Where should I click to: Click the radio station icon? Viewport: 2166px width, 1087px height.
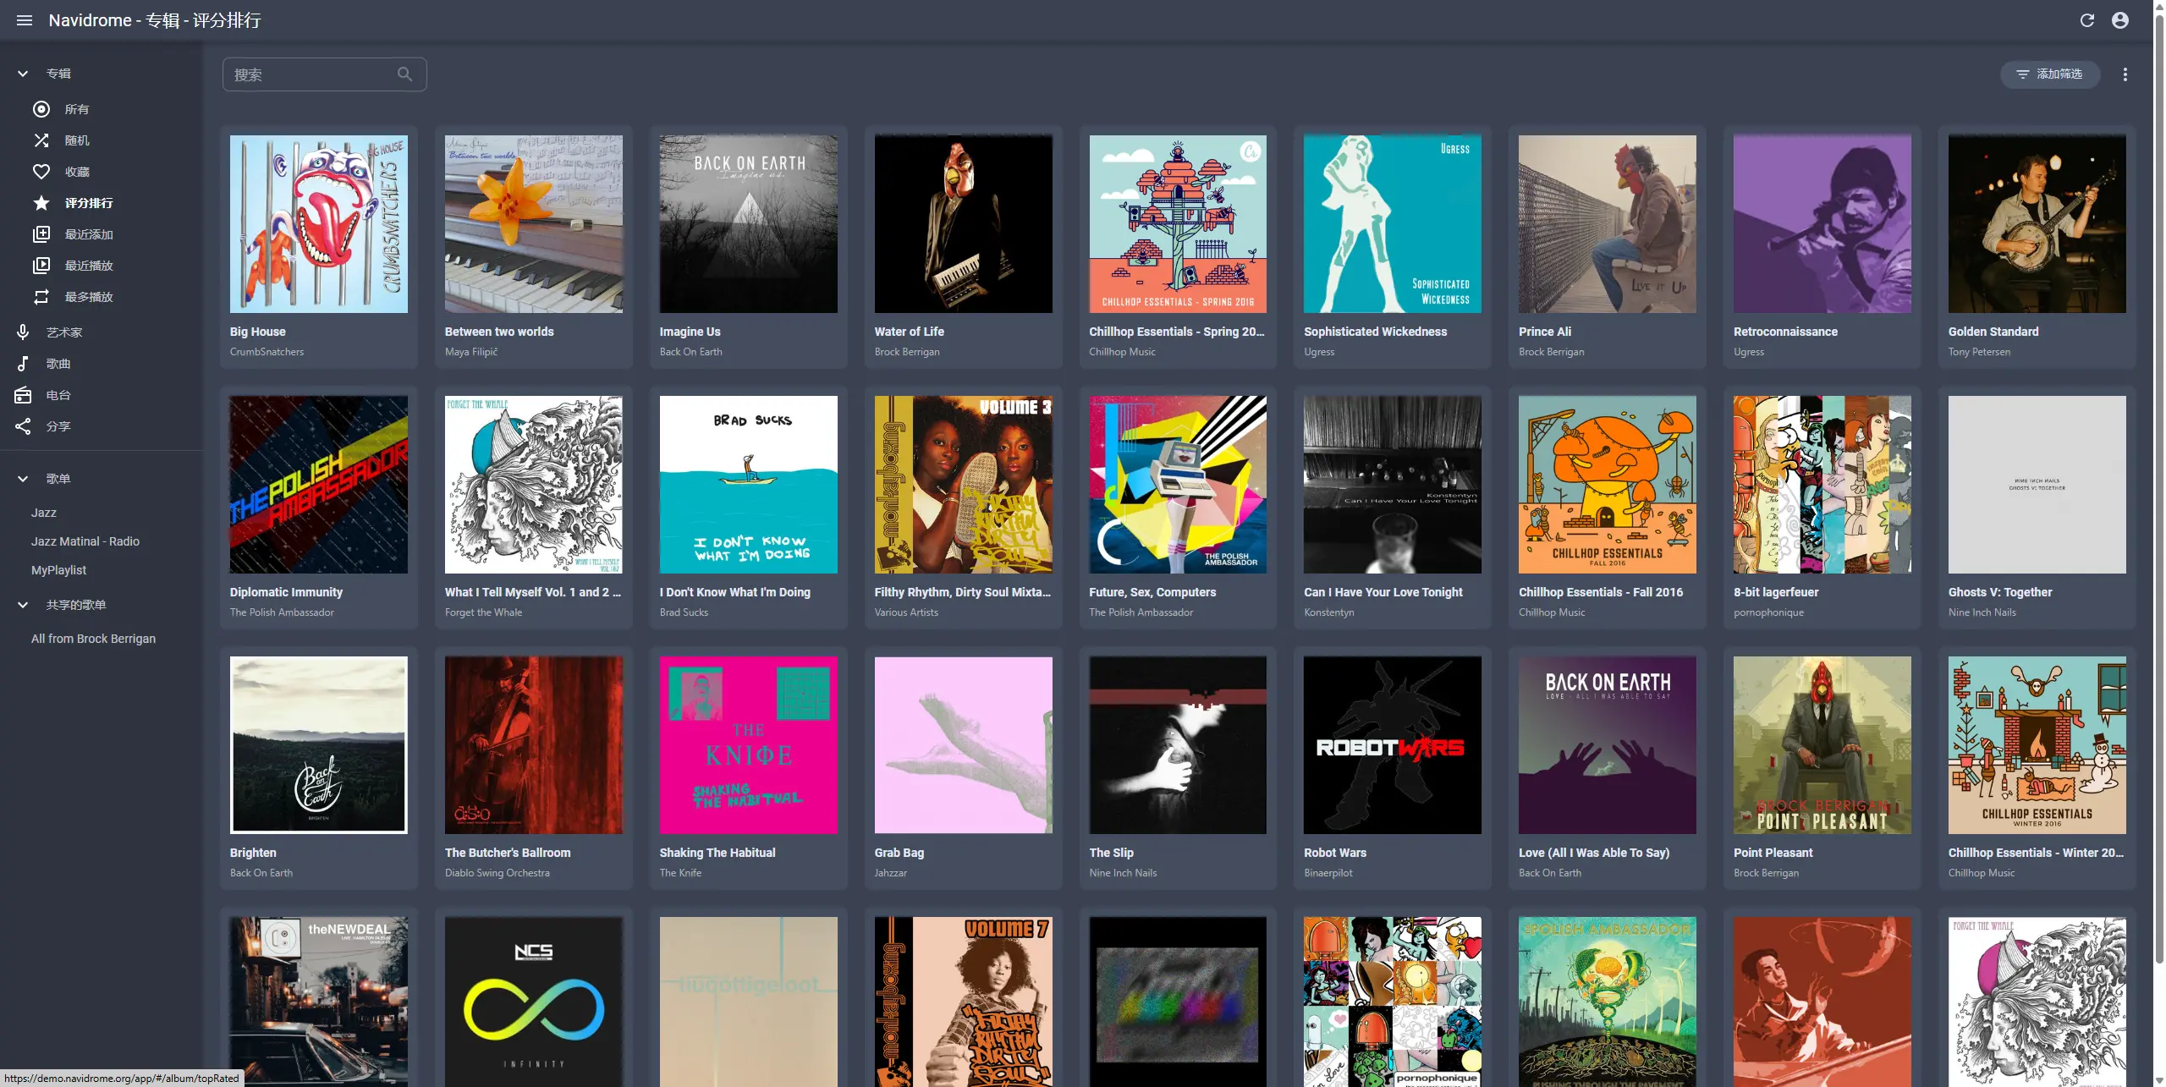(x=23, y=395)
